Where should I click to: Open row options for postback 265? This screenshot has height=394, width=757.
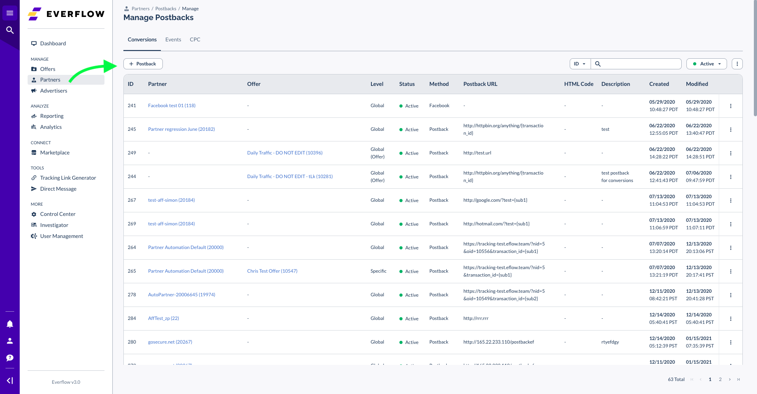731,271
